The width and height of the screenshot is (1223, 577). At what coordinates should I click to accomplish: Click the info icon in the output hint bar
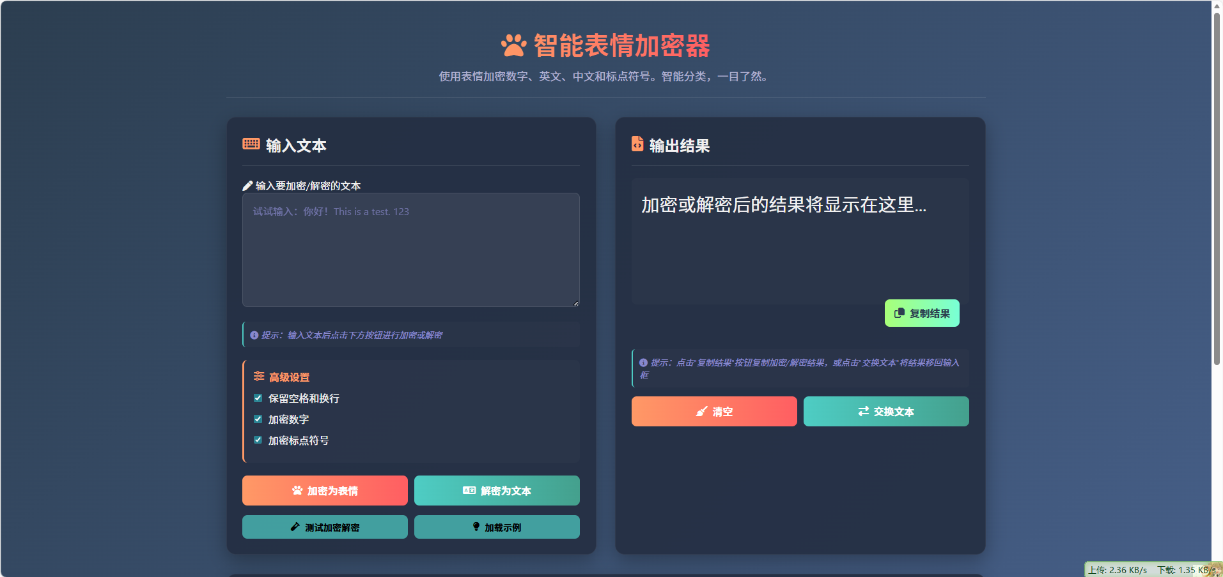643,361
